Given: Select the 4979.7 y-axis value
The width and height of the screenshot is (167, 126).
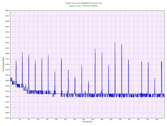Looking at the screenshot, I should (x=7, y=43).
